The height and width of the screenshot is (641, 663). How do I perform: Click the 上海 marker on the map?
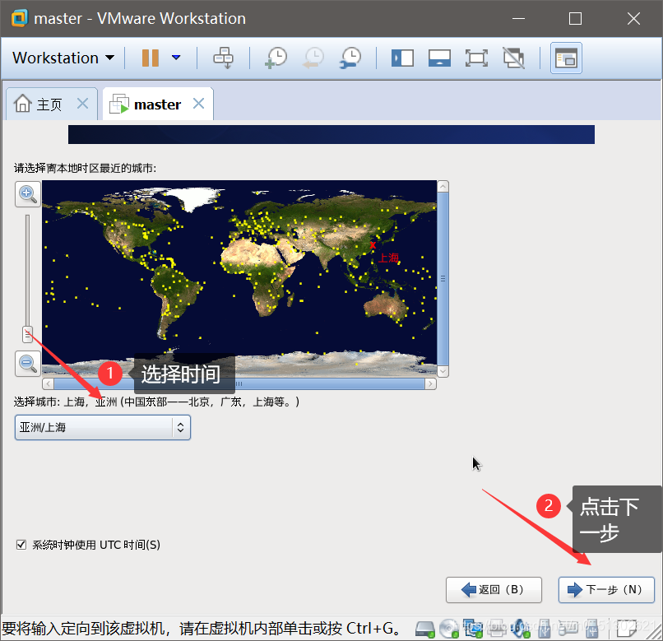(373, 245)
